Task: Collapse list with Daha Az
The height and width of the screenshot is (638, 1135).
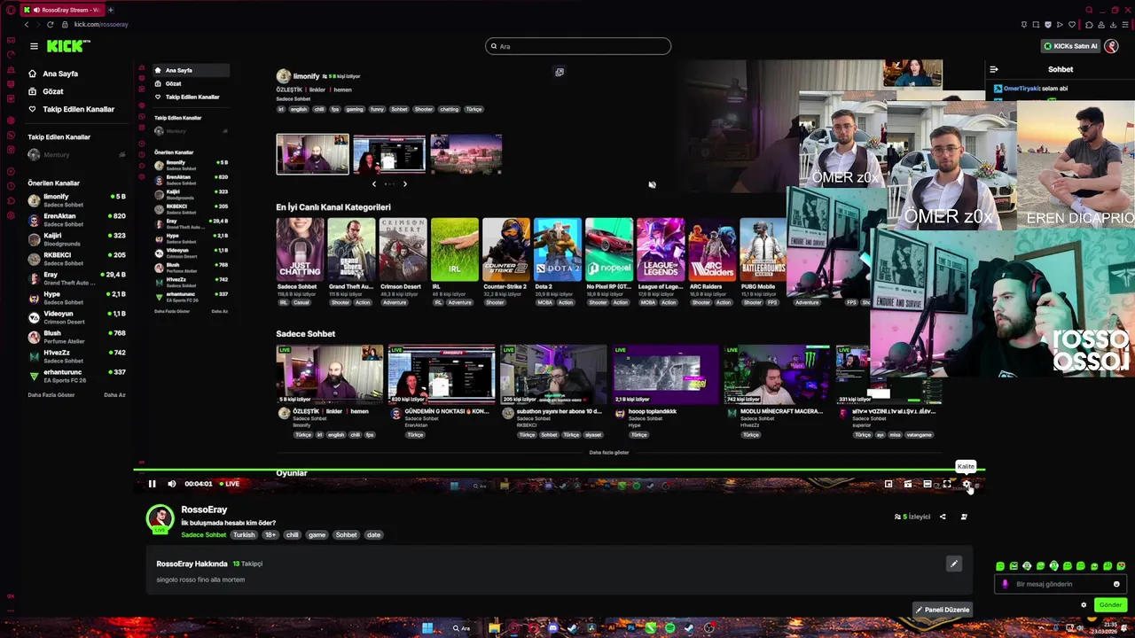Action: pos(114,395)
